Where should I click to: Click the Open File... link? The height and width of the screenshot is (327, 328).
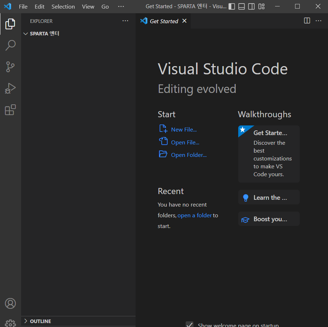(185, 143)
